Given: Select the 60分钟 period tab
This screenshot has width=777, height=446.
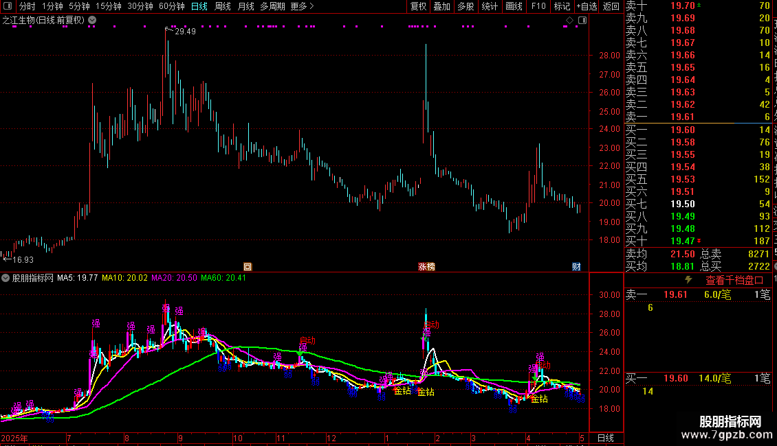Looking at the screenshot, I should [171, 6].
